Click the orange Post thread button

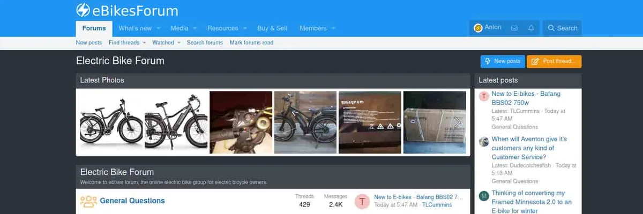click(554, 62)
